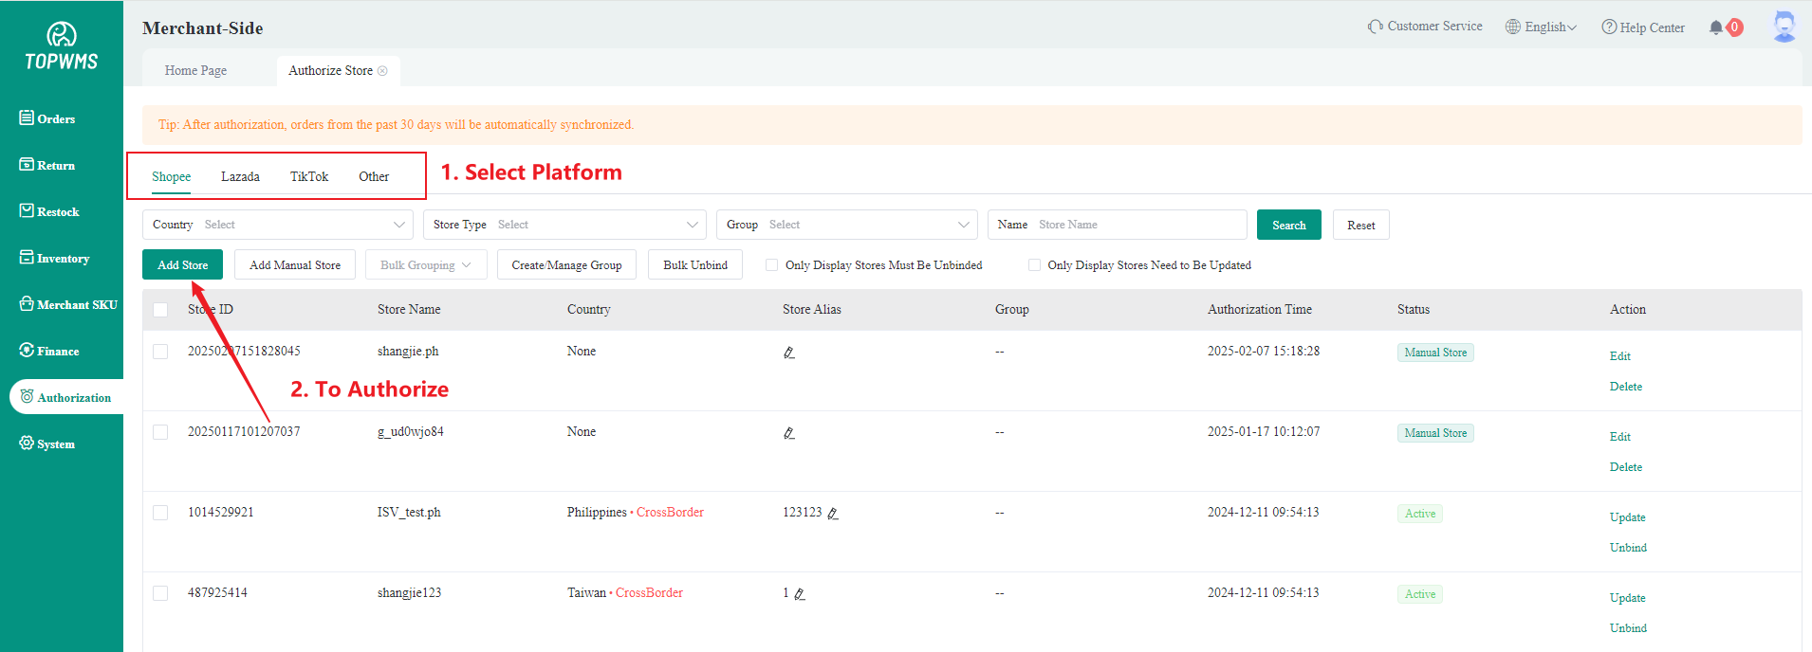Select the TikTok platform tab

click(309, 177)
